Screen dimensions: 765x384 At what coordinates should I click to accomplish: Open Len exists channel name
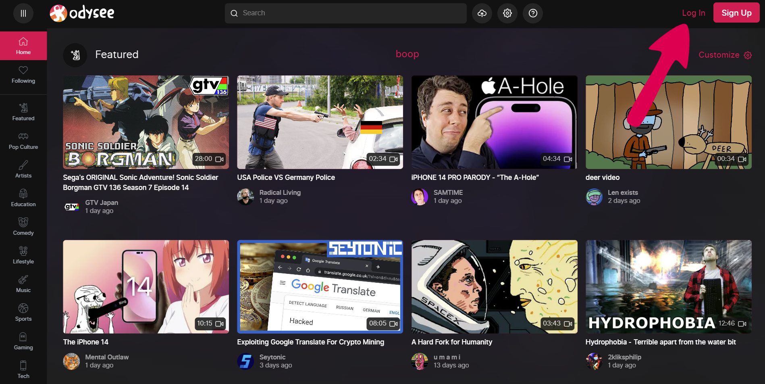click(x=623, y=192)
